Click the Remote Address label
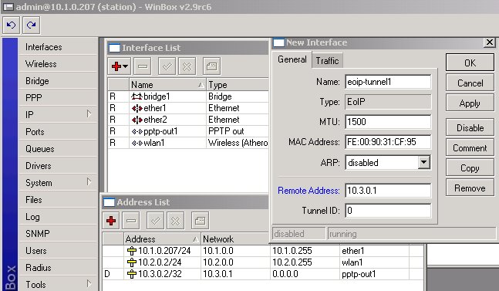The width and height of the screenshot is (499, 291). pyautogui.click(x=309, y=191)
